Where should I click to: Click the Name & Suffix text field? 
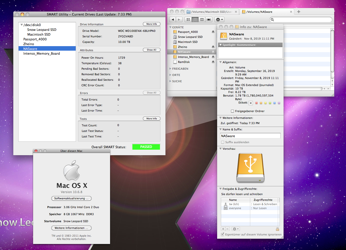(x=250, y=136)
